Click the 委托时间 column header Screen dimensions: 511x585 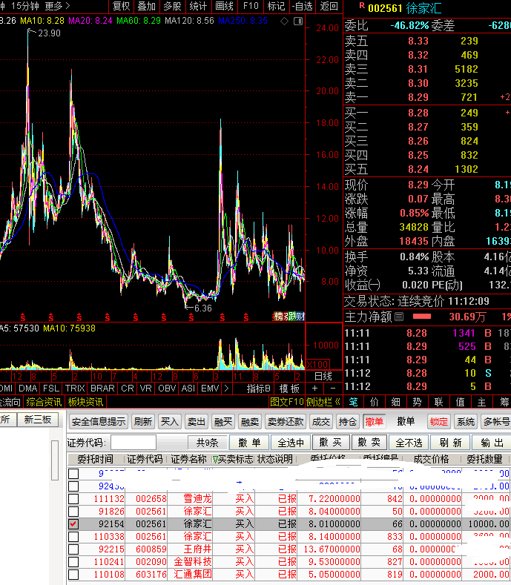pyautogui.click(x=95, y=459)
